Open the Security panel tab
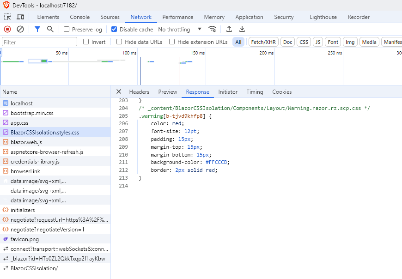This screenshot has height=279, width=402. click(284, 17)
